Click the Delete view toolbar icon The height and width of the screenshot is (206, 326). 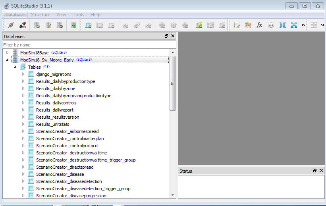pos(222,25)
